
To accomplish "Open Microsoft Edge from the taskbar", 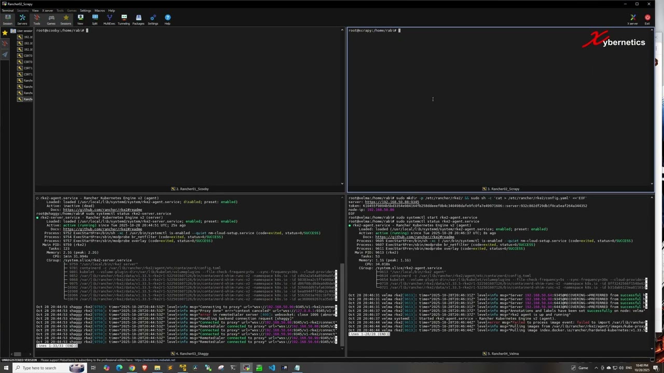I will pyautogui.click(x=119, y=368).
